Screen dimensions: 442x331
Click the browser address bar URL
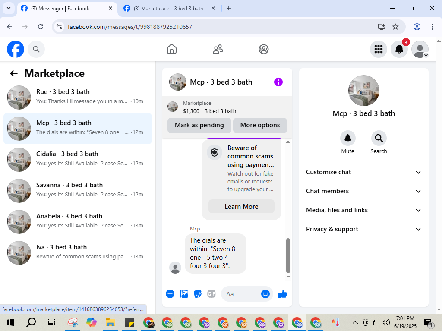point(130,27)
